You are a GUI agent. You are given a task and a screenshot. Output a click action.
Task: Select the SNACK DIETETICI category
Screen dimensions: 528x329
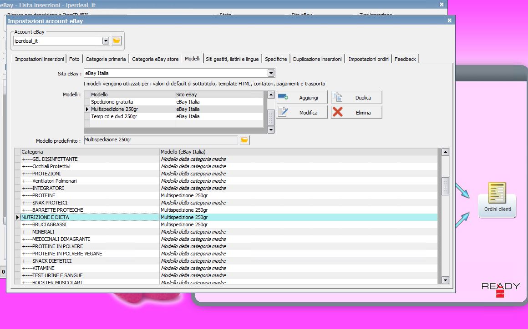226,261
